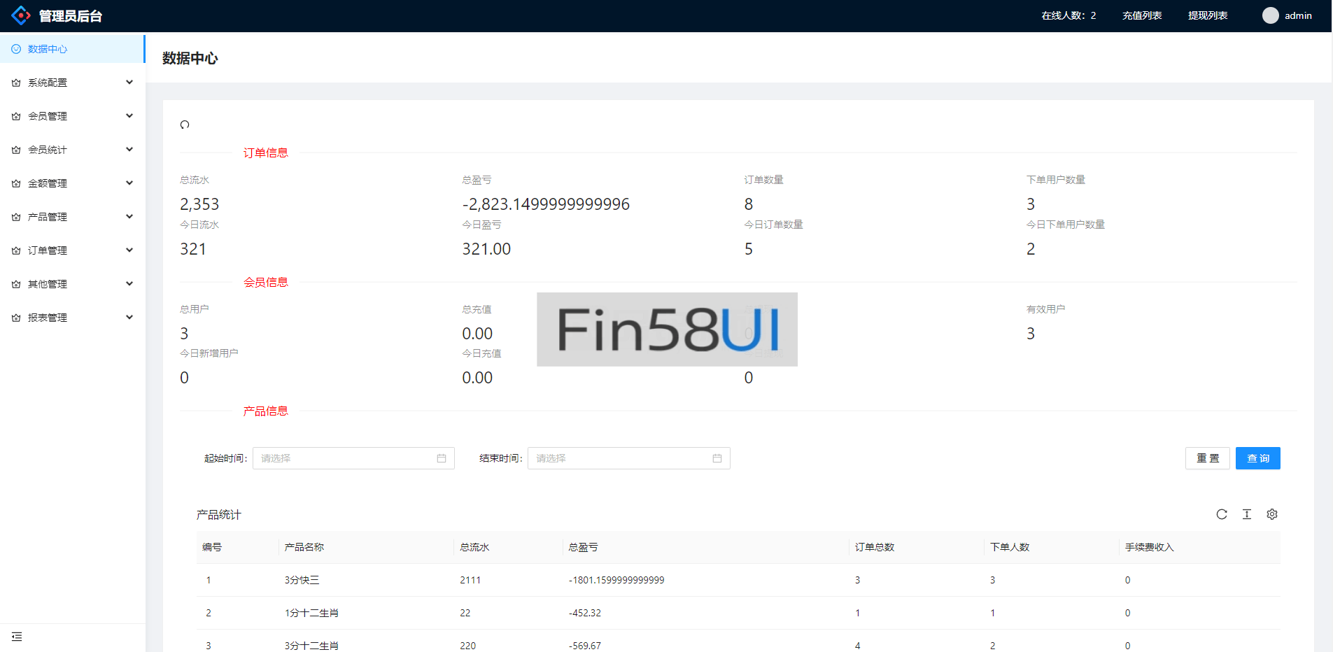Screen dimensions: 1333x652
Task: Open the 充值列表 link in header
Action: [x=1141, y=15]
